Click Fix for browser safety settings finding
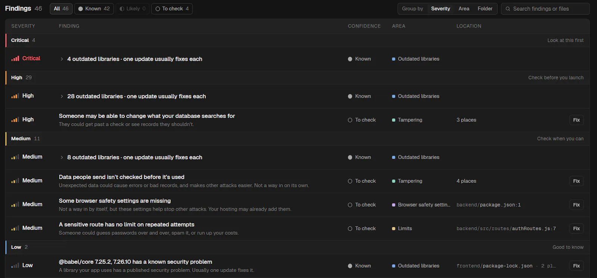The width and height of the screenshot is (597, 278). pyautogui.click(x=576, y=205)
